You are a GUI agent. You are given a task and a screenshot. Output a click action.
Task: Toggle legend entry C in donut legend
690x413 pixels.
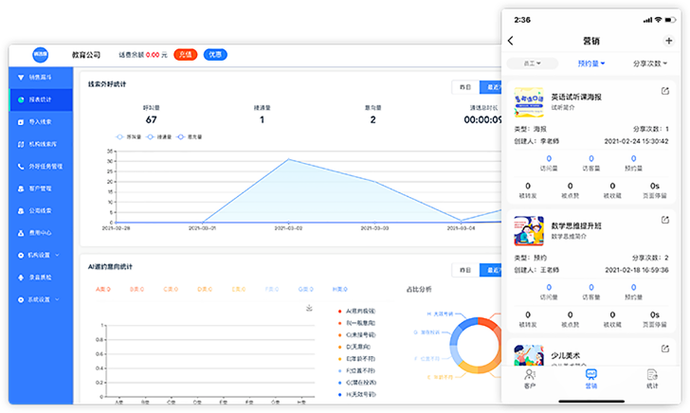pyautogui.click(x=356, y=334)
